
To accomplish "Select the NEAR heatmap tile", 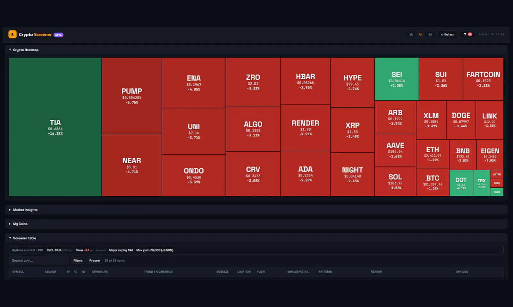I will [132, 165].
